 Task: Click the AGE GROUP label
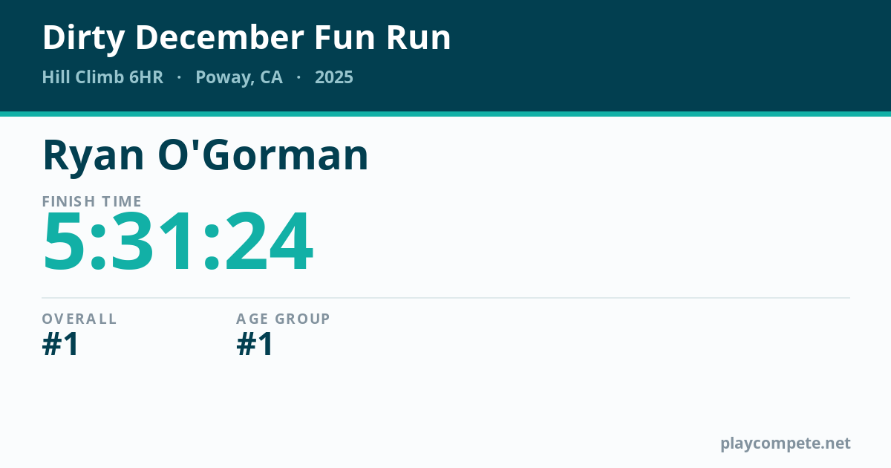(x=283, y=319)
